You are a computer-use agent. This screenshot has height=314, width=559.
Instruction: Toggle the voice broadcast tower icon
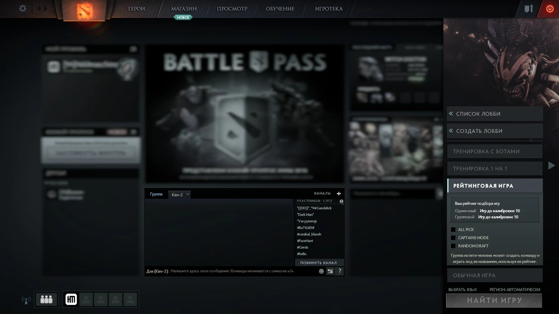coord(26,300)
